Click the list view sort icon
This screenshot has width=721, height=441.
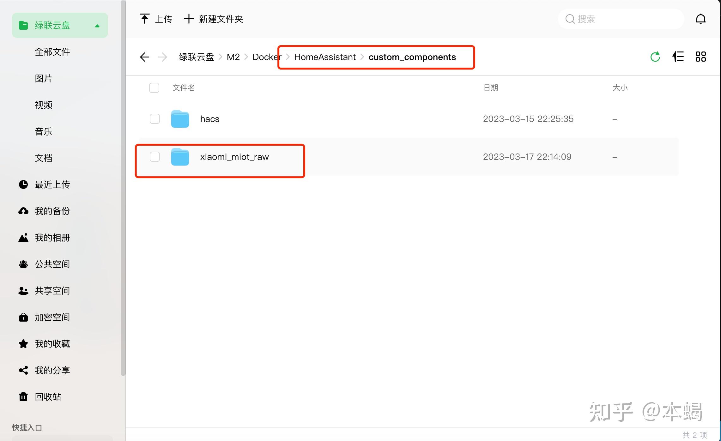pos(678,57)
